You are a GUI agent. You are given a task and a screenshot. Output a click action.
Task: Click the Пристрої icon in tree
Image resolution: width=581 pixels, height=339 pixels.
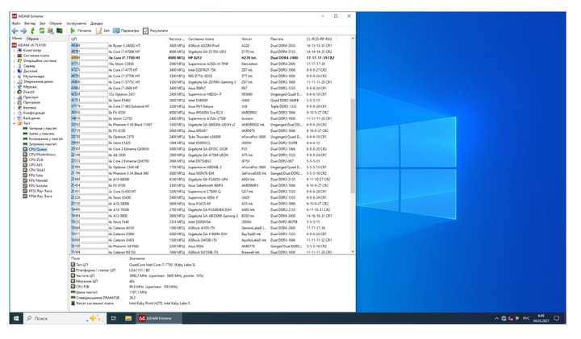[19, 97]
